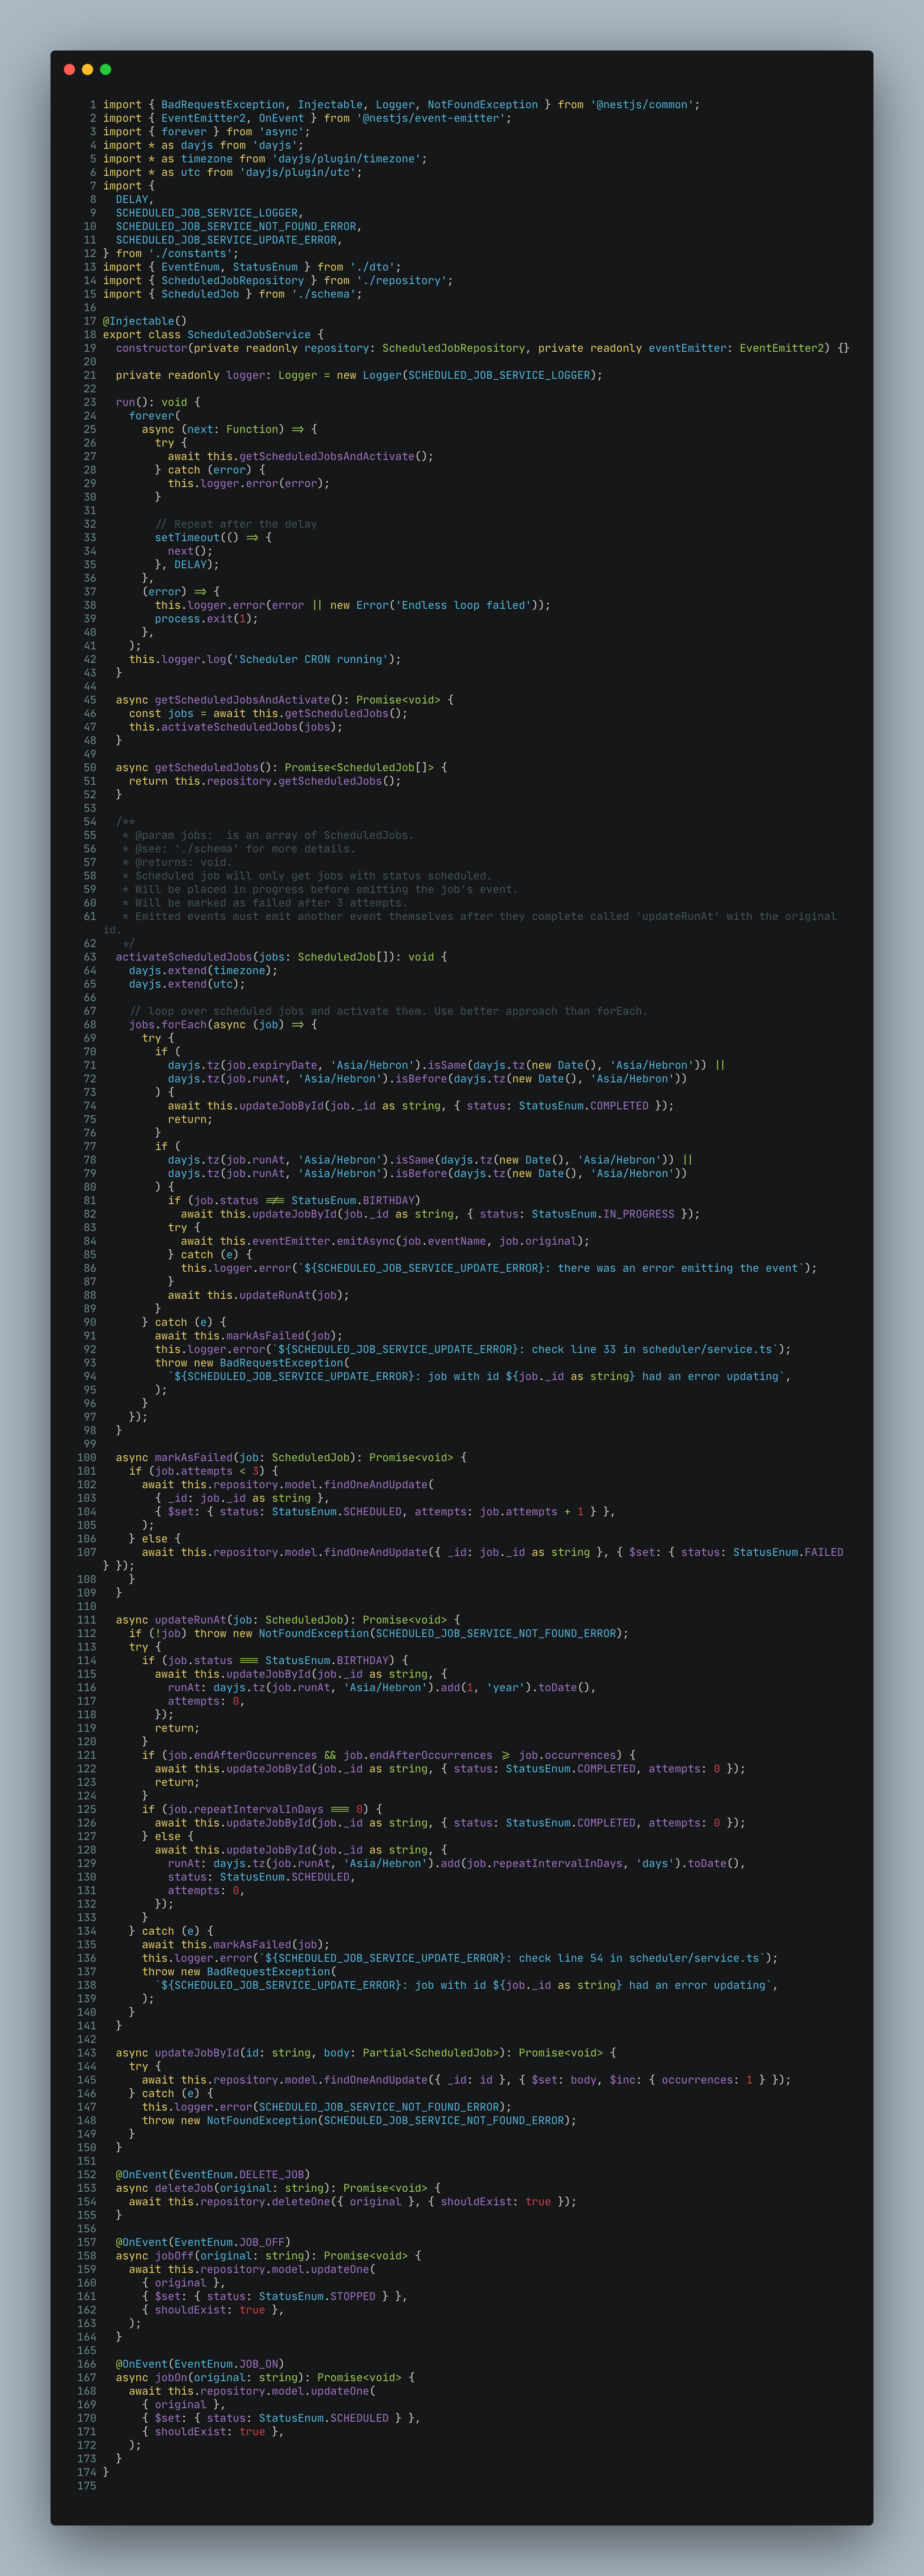Click the yellow minimize window dot
This screenshot has height=2576, width=924.
click(x=87, y=69)
